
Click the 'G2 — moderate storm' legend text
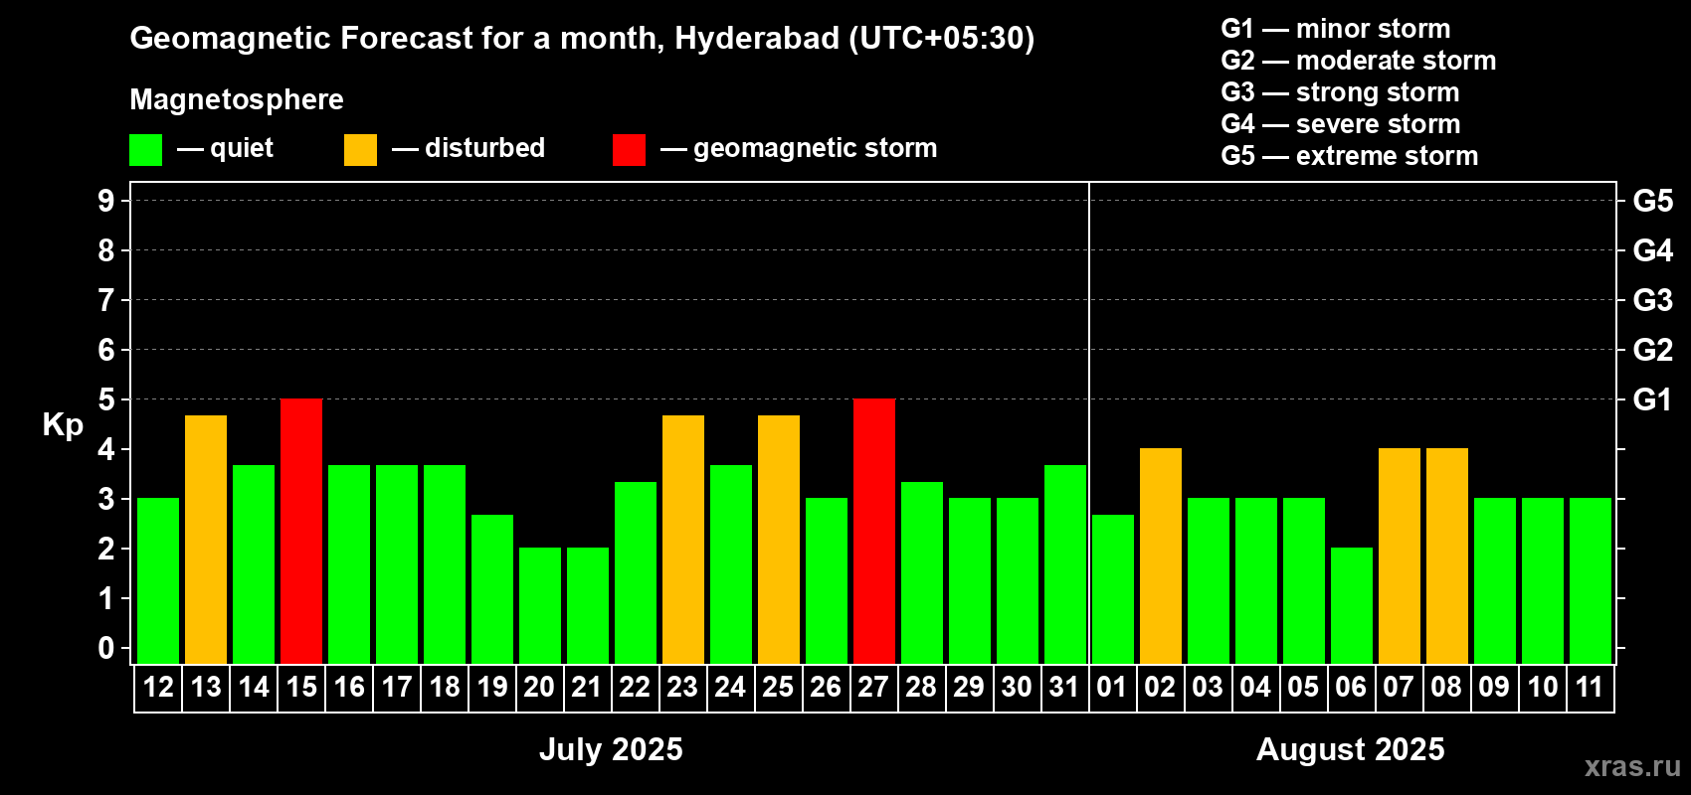coord(1359,61)
